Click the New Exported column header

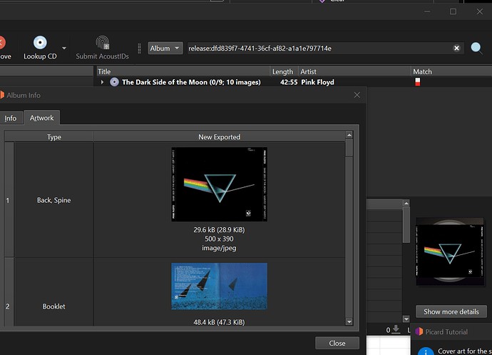click(220, 136)
